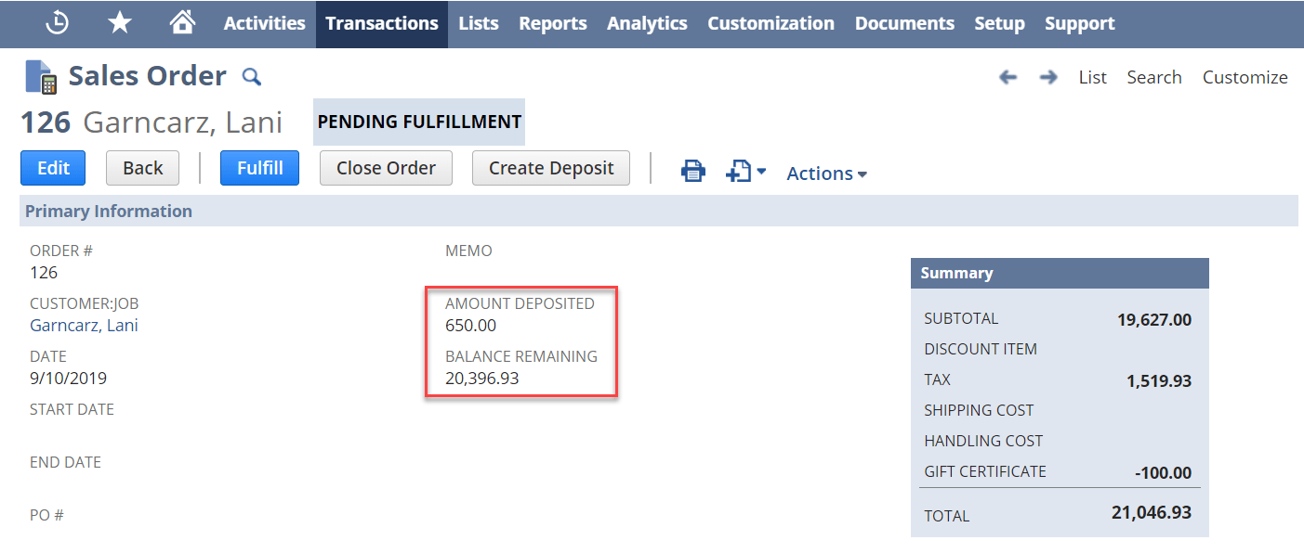Click the SHIPPING COST label in Summary
1304x553 pixels.
pos(979,410)
